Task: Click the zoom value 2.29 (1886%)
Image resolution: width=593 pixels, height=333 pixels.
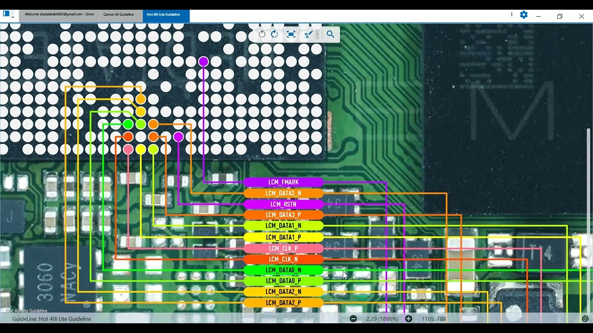Action: click(x=382, y=319)
